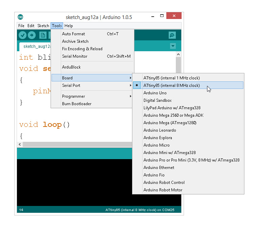Click the status bar board and port text
Image resolution: width=260 pixels, height=247 pixels.
[x=140, y=210]
